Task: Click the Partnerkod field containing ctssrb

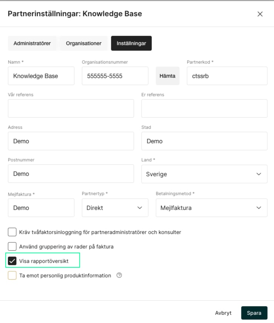Action: [227, 76]
